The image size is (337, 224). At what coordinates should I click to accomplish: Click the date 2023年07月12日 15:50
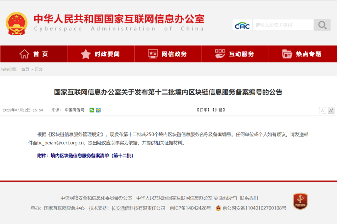[x=23, y=110]
